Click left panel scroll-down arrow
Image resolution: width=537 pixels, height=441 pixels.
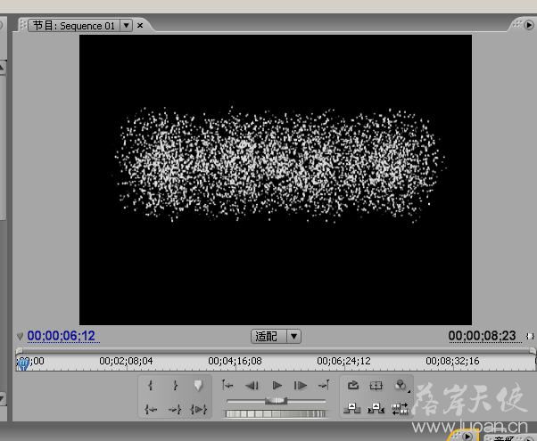pos(2,398)
